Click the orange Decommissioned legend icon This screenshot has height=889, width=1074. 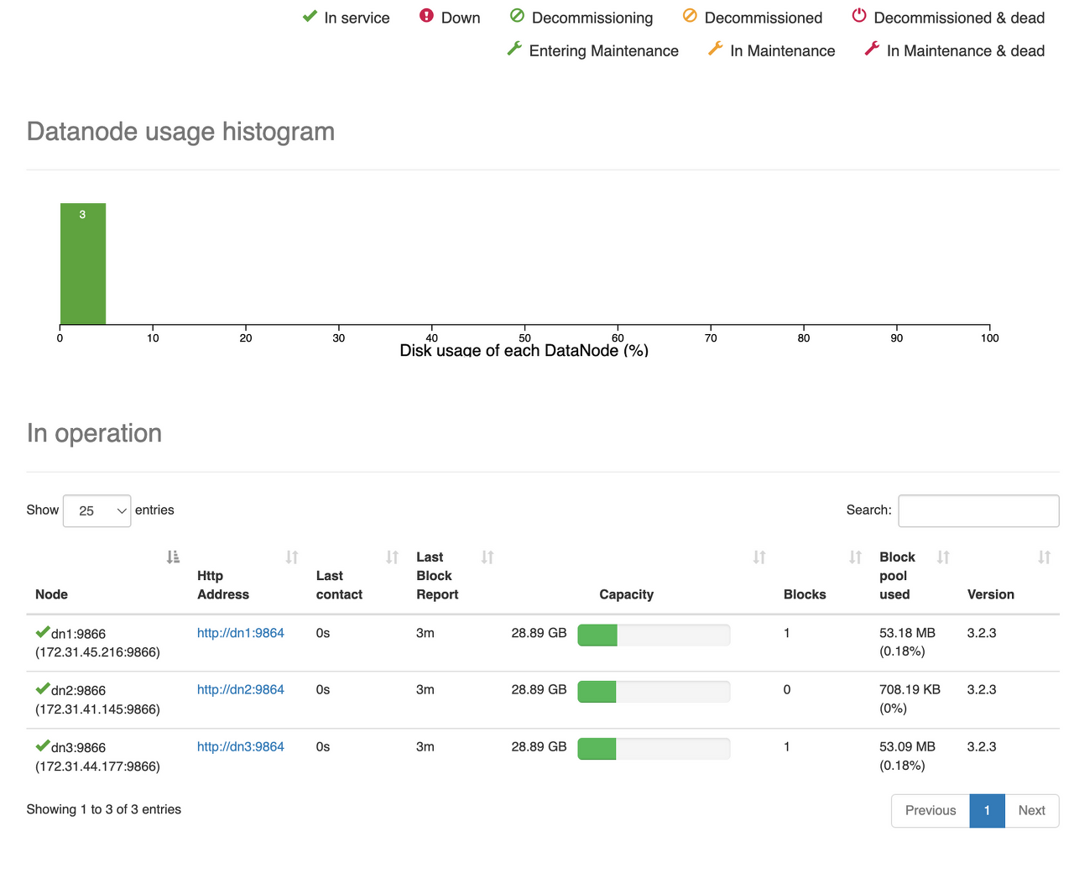point(690,16)
